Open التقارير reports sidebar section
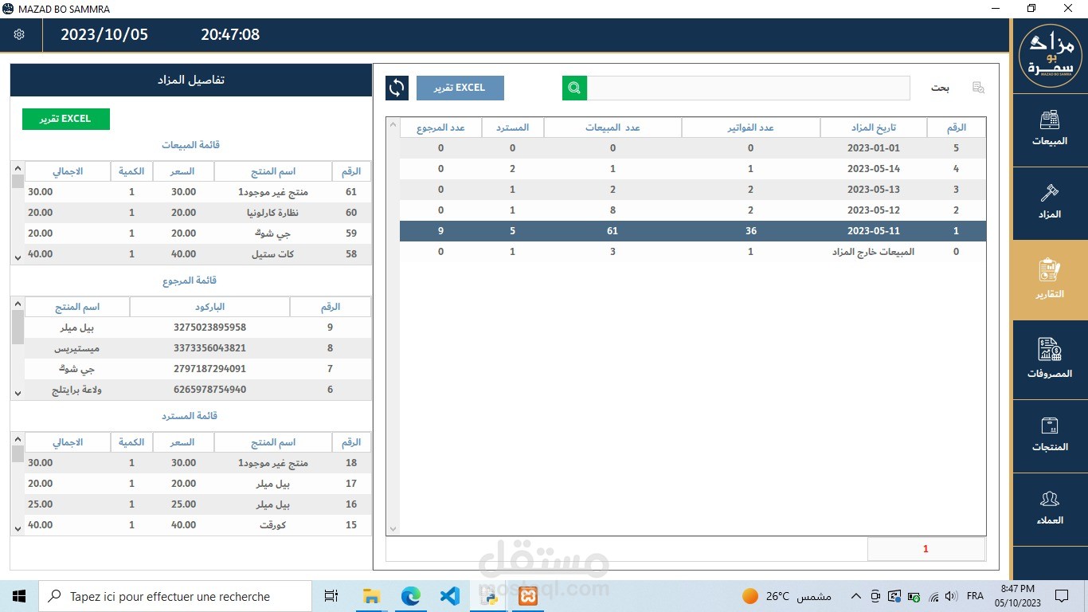 tap(1050, 279)
